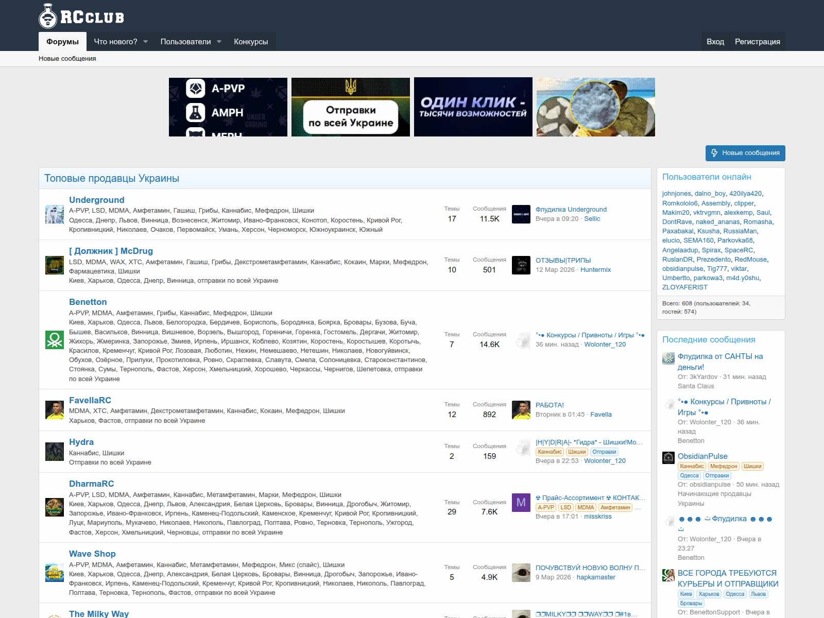Open the Регистрация link

[x=758, y=41]
